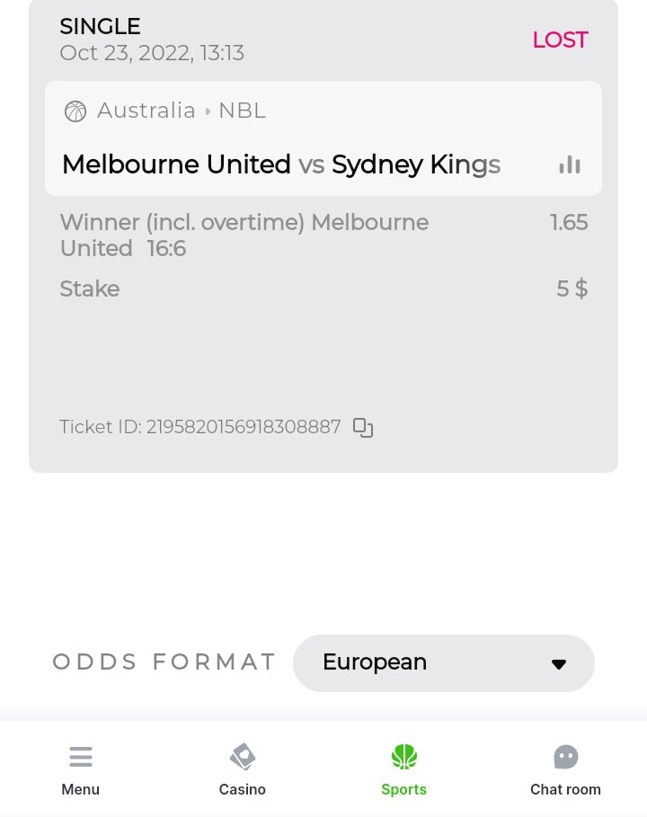Expand the odds format dropdown arrow

(x=559, y=664)
